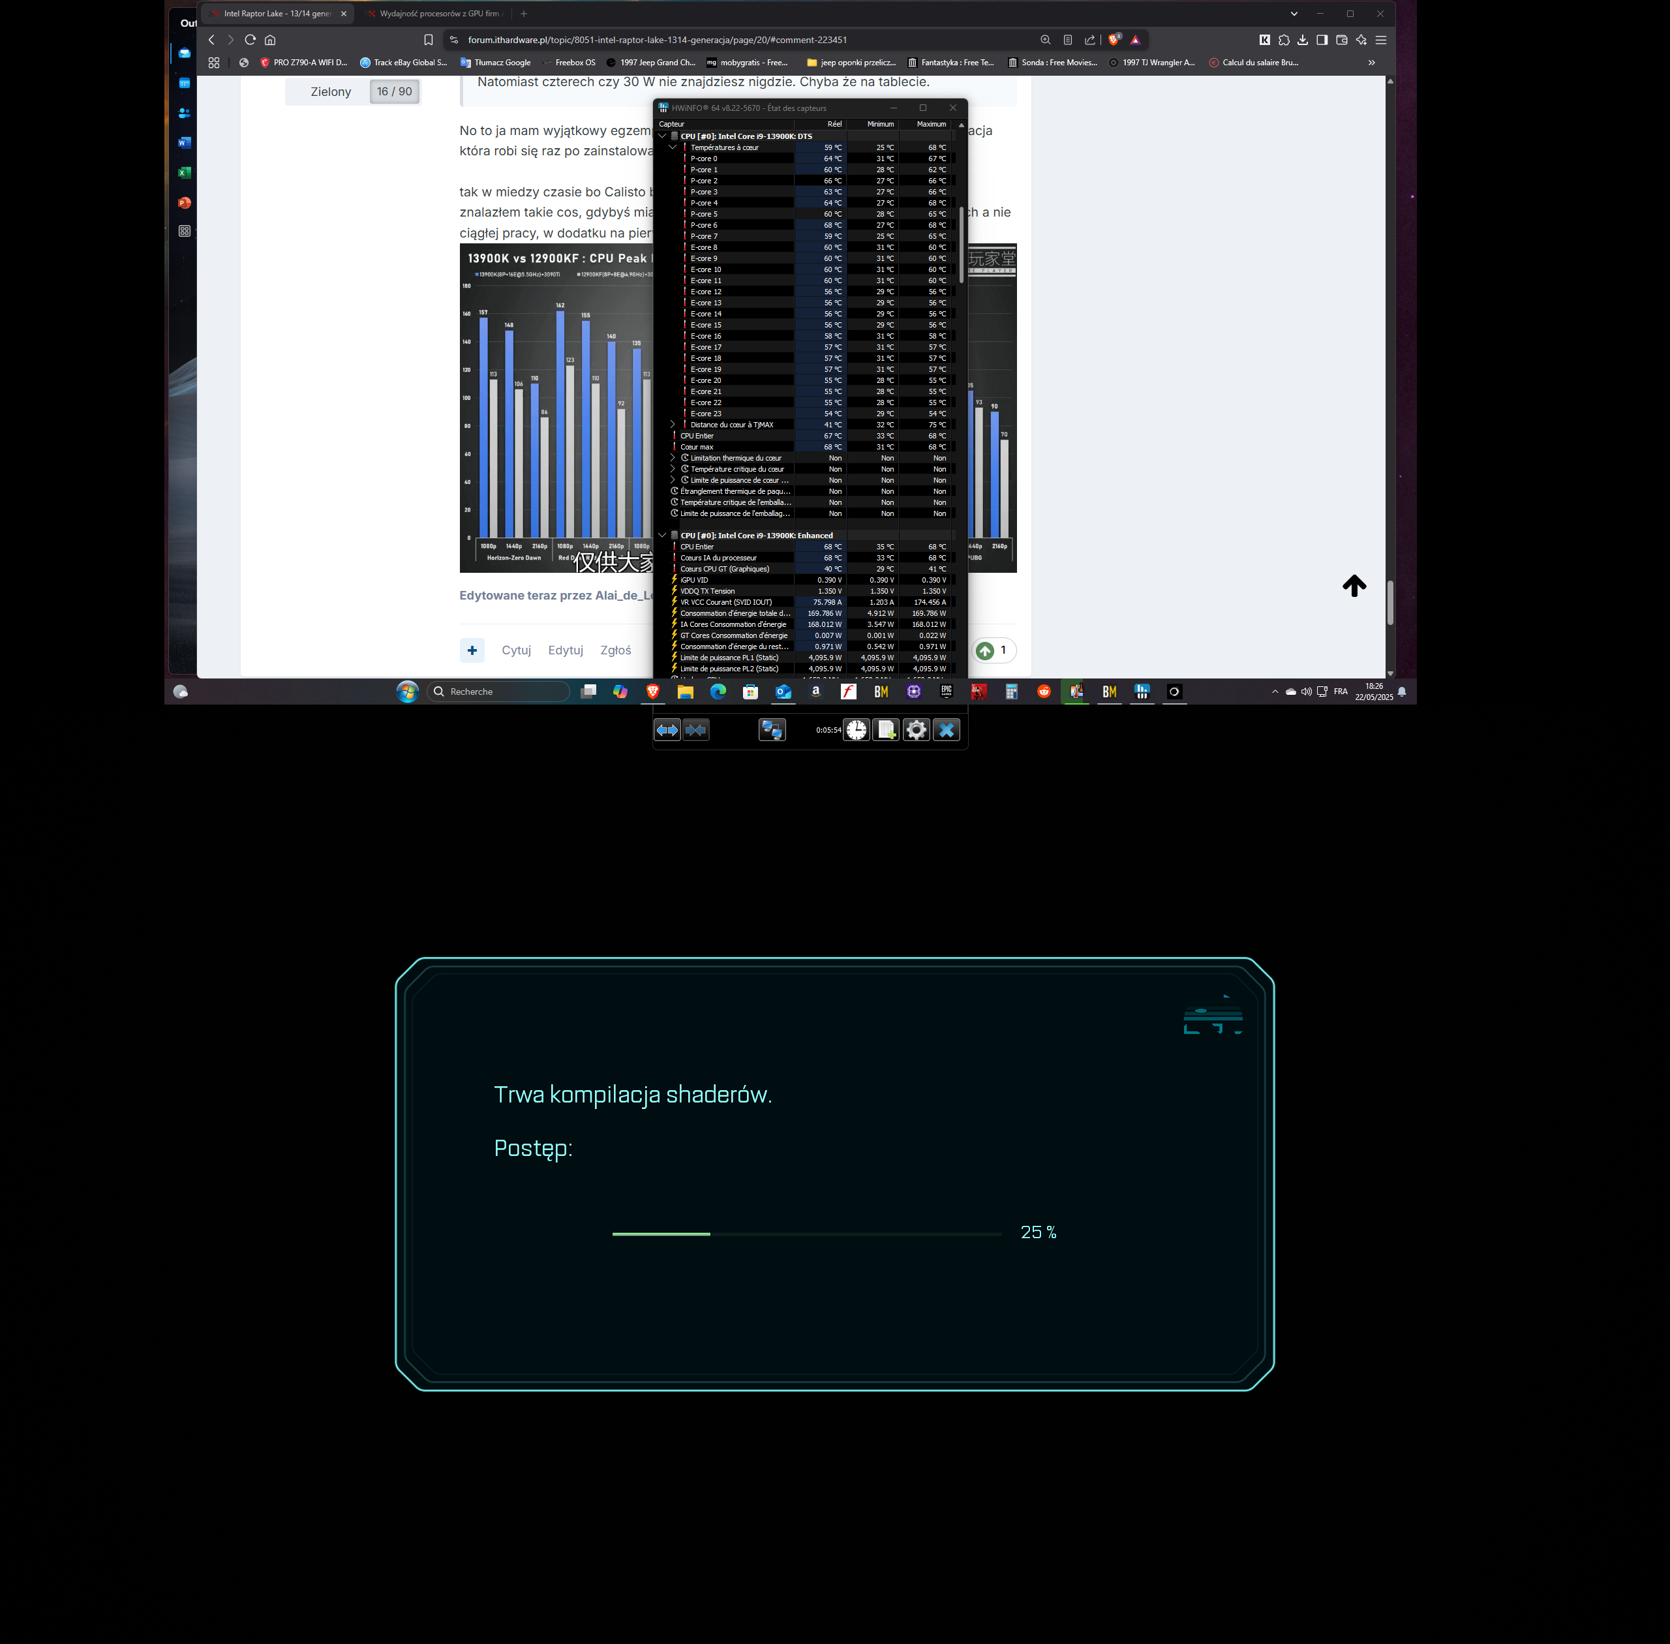This screenshot has height=1644, width=1670.
Task: Click the HWiNFO reset clock button
Action: [856, 729]
